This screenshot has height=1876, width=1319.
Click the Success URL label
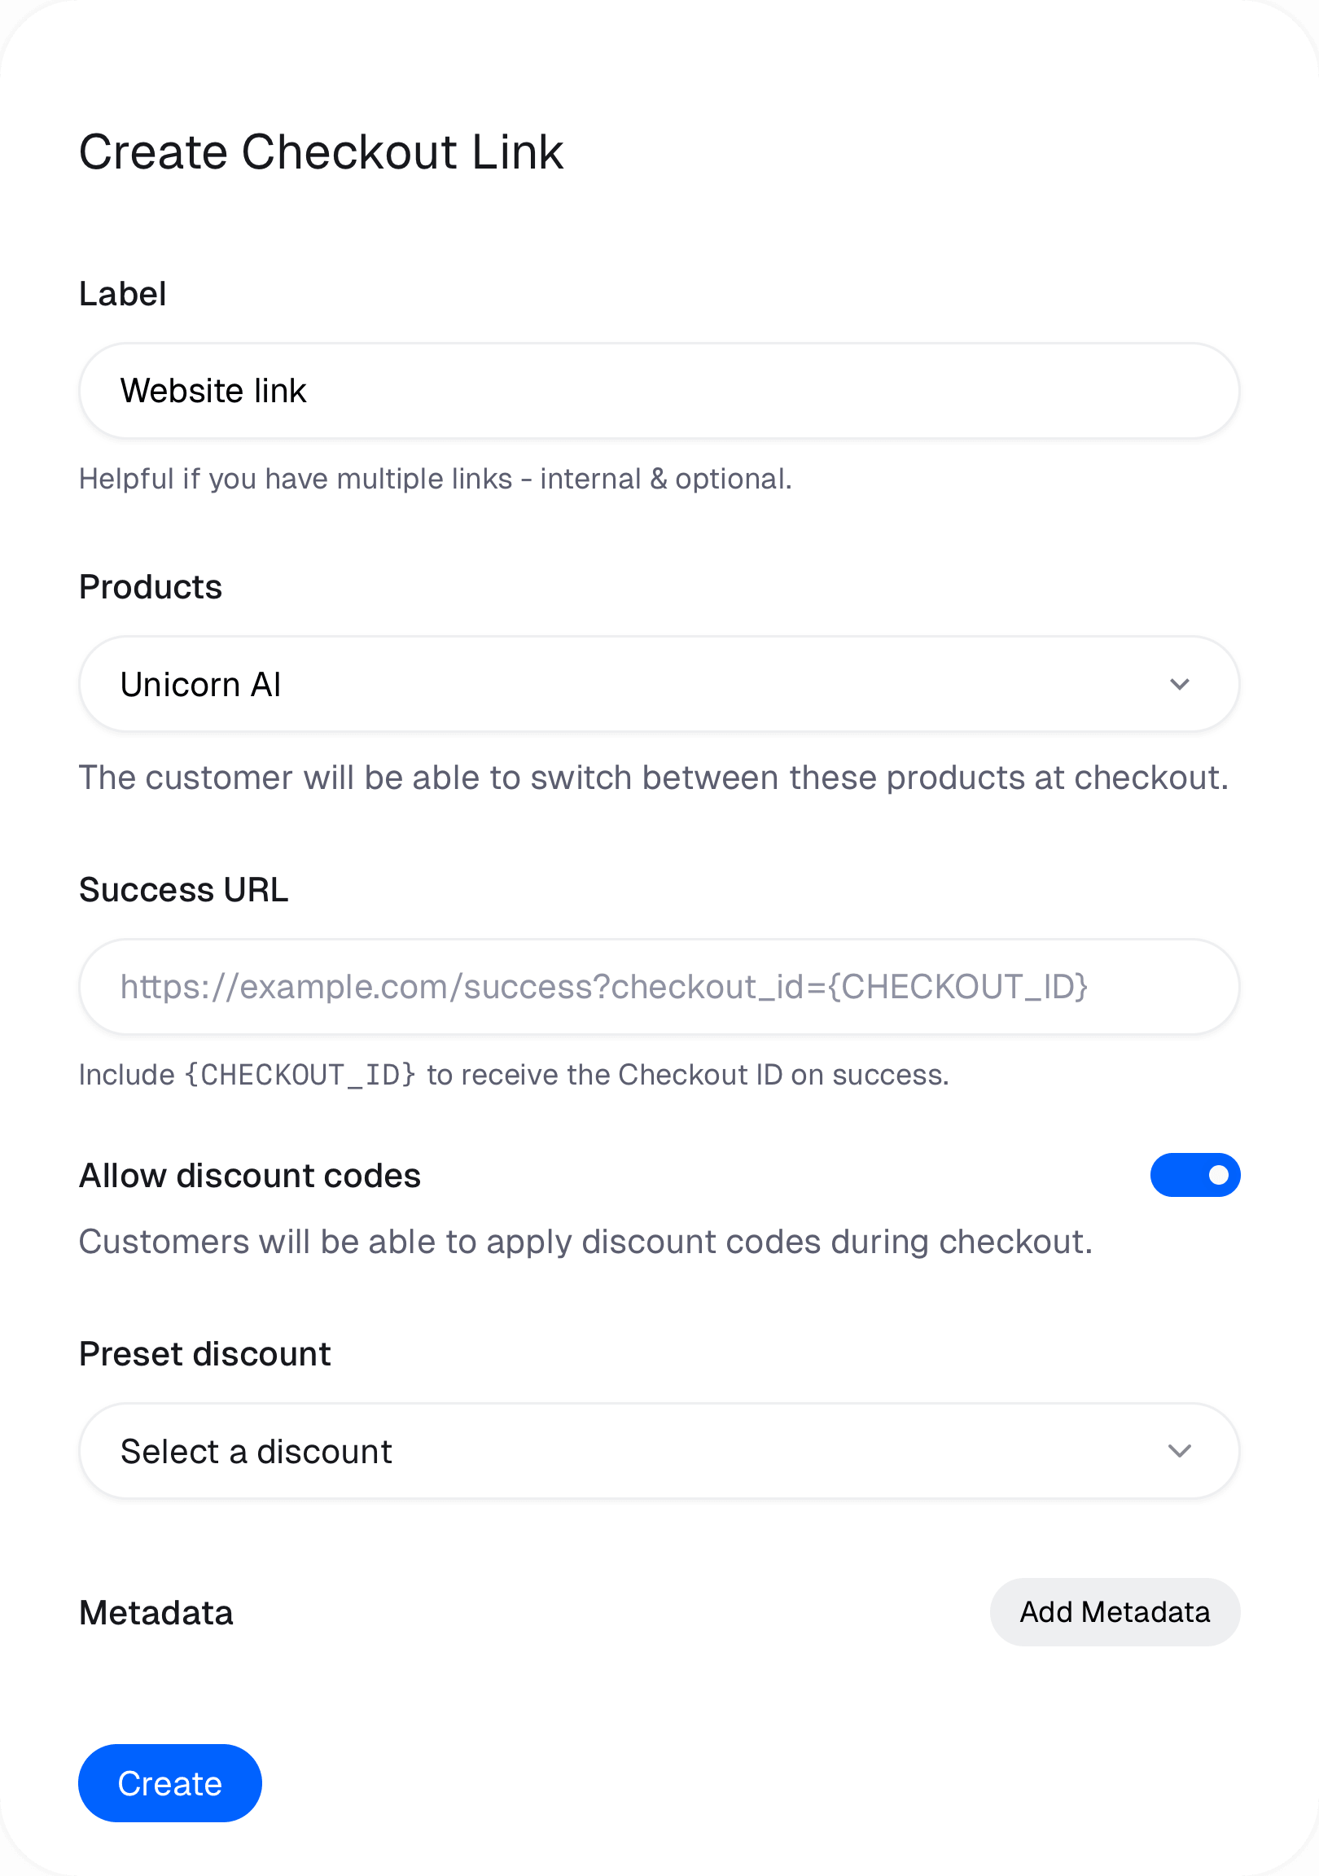click(184, 890)
